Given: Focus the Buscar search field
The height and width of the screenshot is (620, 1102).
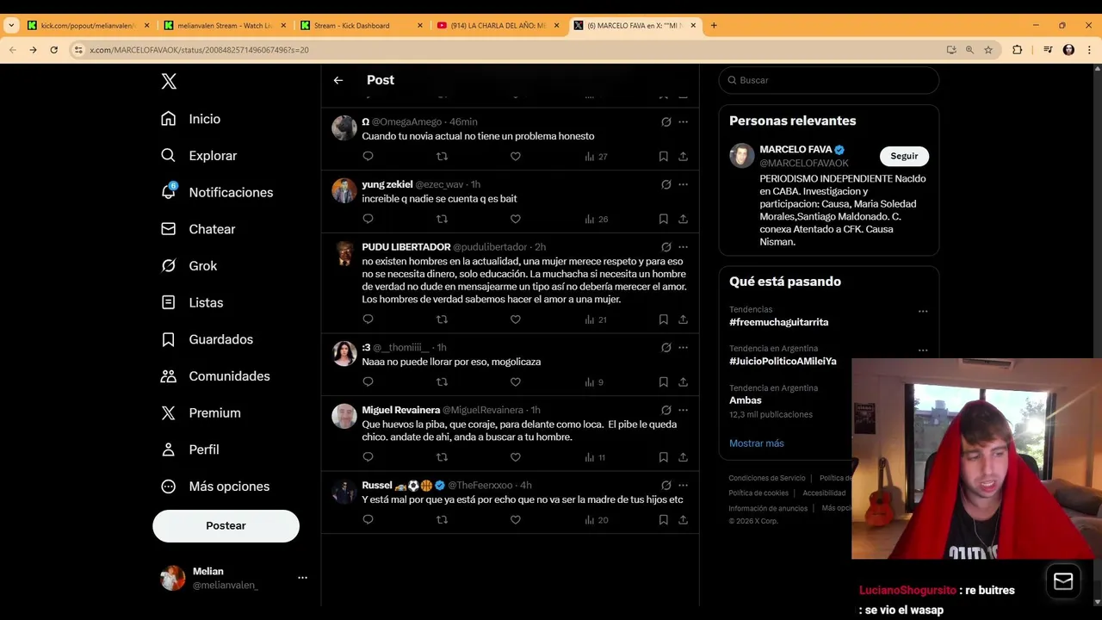Looking at the screenshot, I should pos(828,80).
